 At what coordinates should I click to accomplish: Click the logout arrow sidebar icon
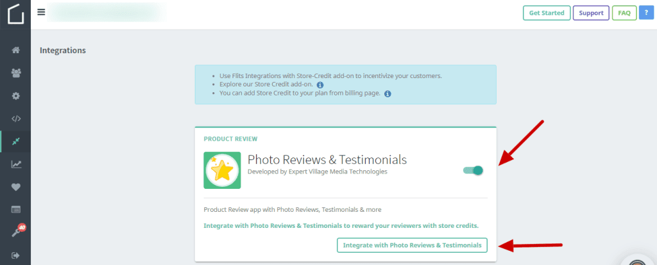point(16,255)
